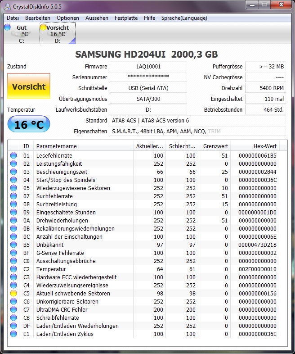Image resolution: width=295 pixels, height=354 pixels.
Task: Minimize the CrystalDiskInfo window
Action: click(252, 5)
